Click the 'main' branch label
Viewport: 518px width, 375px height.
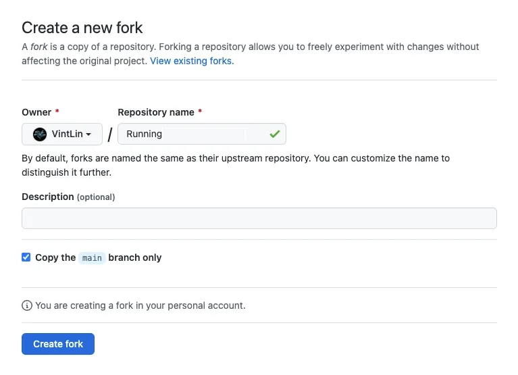tap(92, 257)
